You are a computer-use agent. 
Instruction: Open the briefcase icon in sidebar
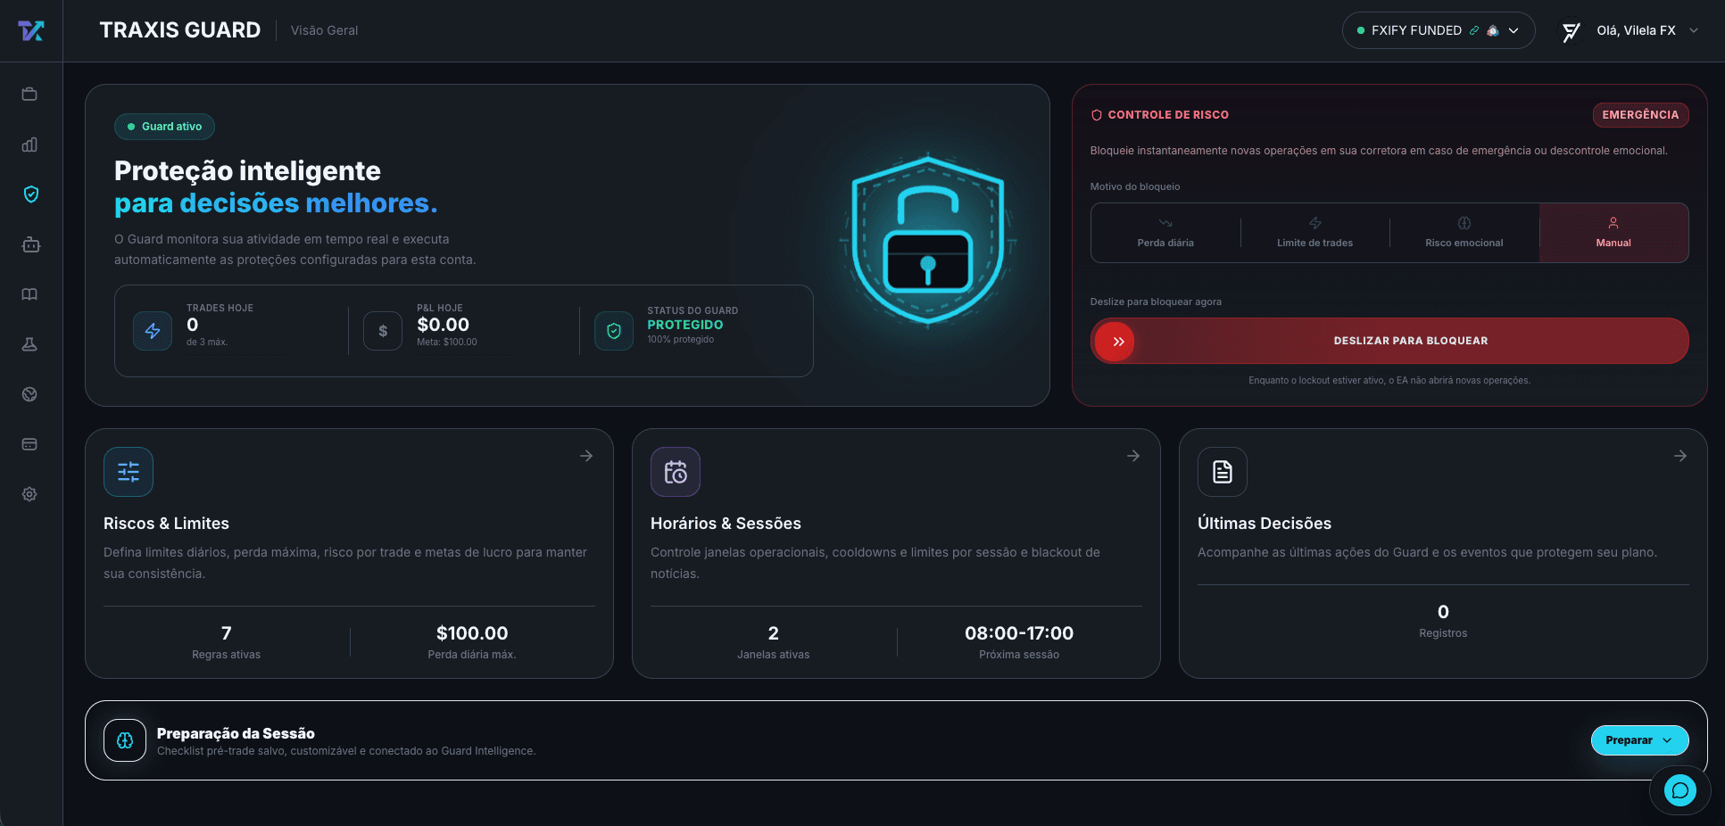tap(29, 94)
